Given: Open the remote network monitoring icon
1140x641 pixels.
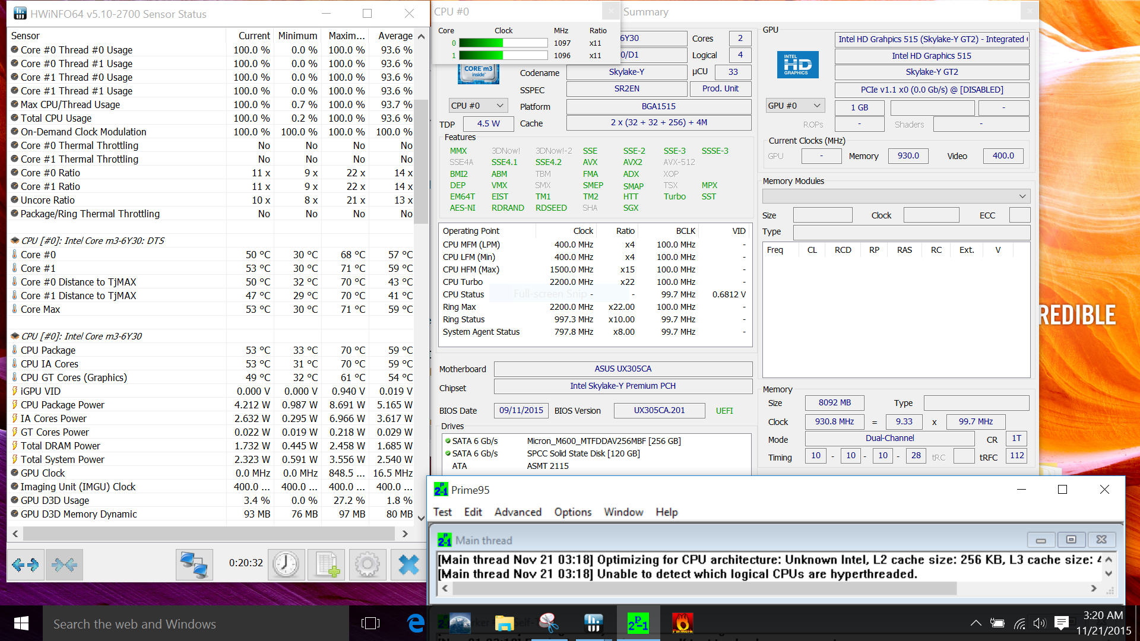Looking at the screenshot, I should tap(194, 564).
